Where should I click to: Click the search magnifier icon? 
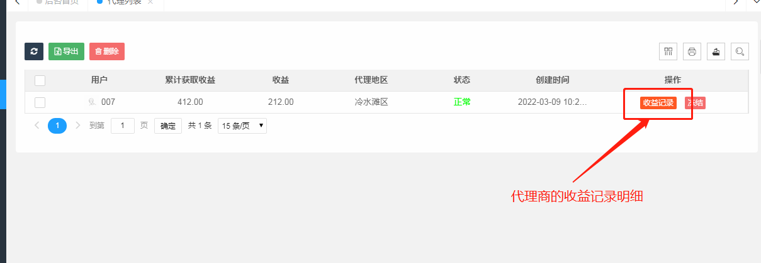point(740,51)
